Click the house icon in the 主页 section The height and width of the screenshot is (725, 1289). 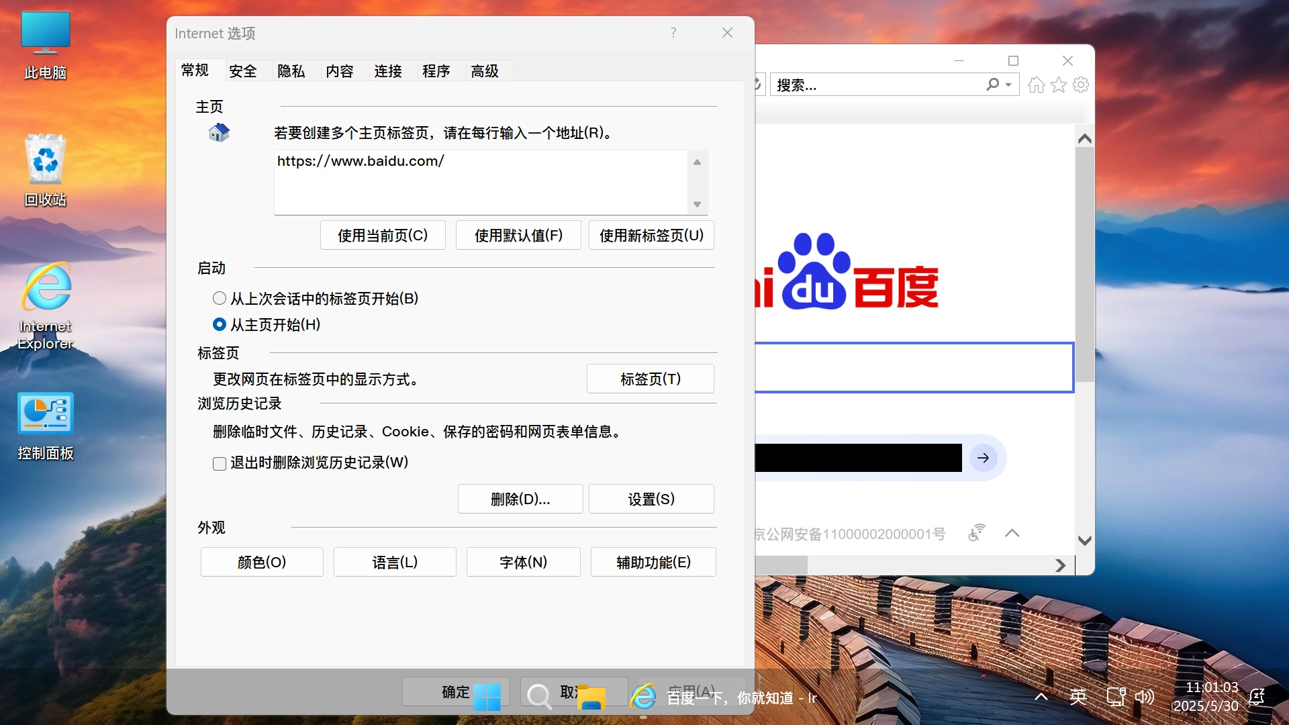(218, 132)
